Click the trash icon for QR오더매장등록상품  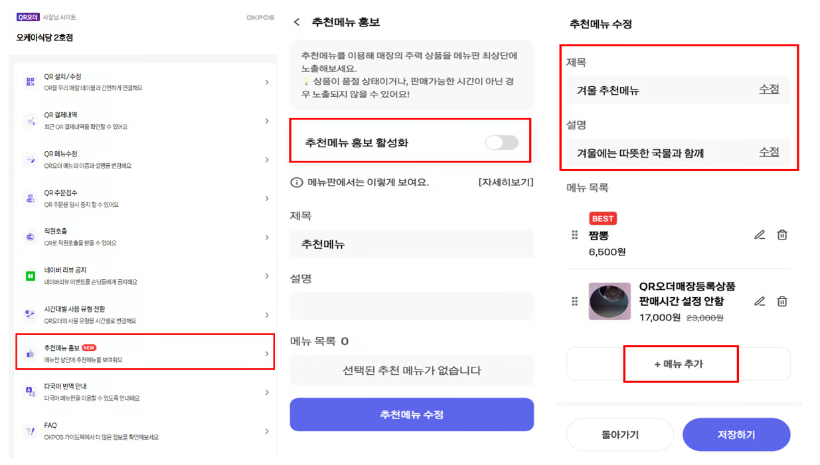[782, 301]
